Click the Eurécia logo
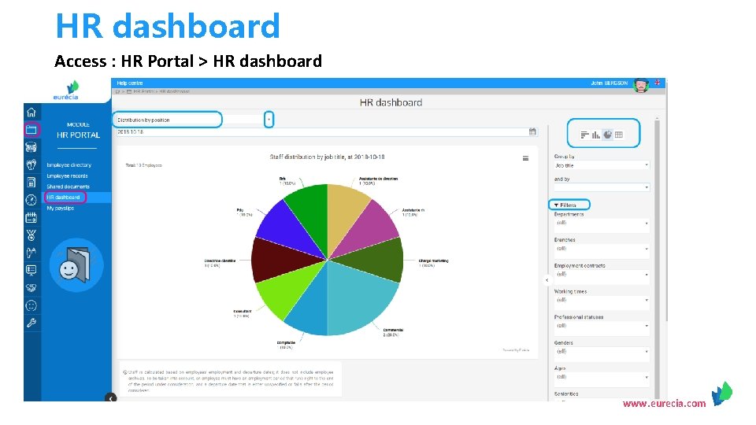This screenshot has width=756, height=425. tap(66, 91)
